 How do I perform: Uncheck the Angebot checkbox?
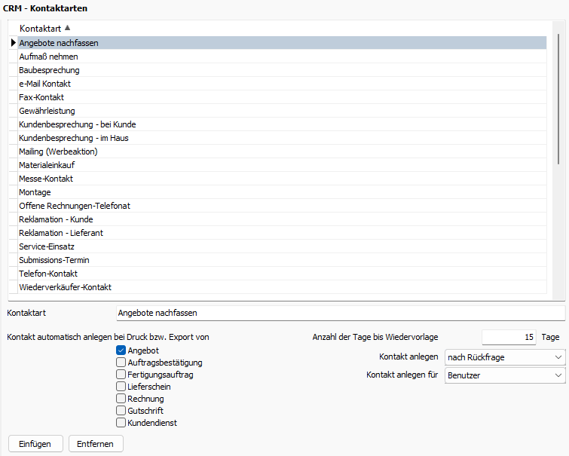[x=121, y=350]
